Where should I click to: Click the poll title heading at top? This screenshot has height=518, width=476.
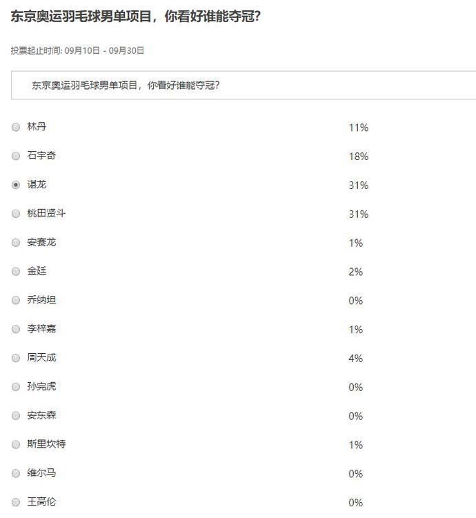click(135, 17)
